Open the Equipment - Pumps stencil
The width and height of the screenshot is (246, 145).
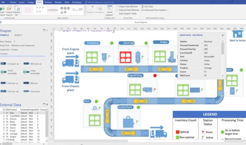(9, 49)
